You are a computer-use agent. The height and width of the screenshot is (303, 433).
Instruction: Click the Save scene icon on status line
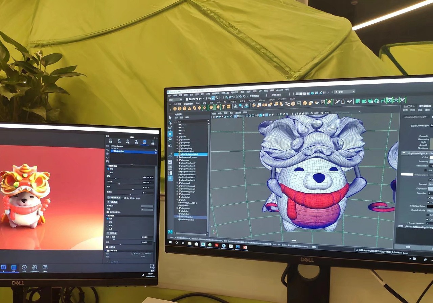(x=193, y=99)
